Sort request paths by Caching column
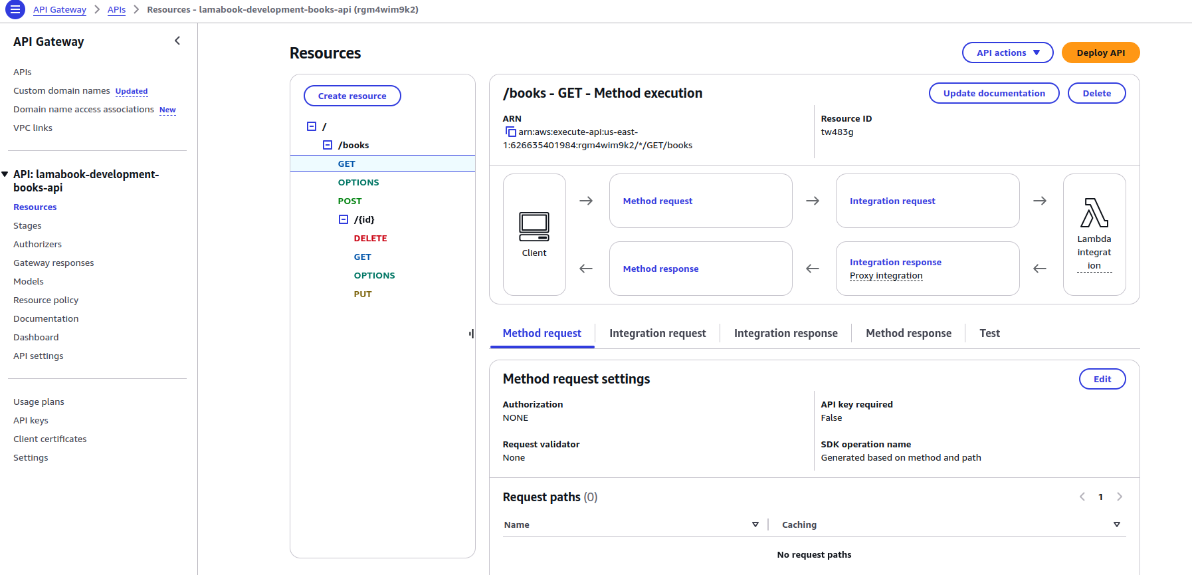Screen dimensions: 1192x575 (1117, 524)
